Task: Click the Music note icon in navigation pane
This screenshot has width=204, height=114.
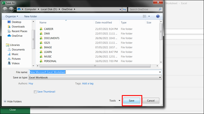Action: tap(9, 54)
